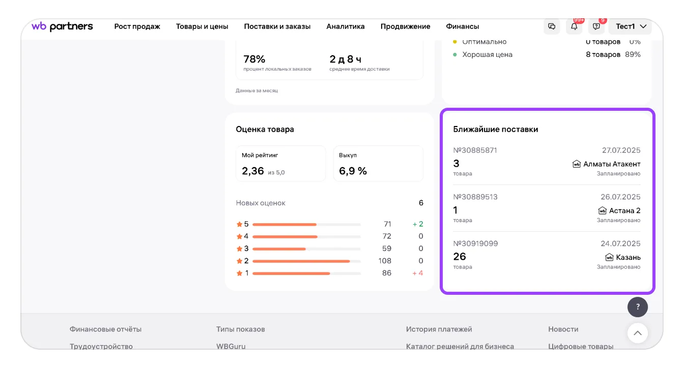Open the support questions icon with badge
Image resolution: width=684 pixels, height=368 pixels.
[596, 26]
